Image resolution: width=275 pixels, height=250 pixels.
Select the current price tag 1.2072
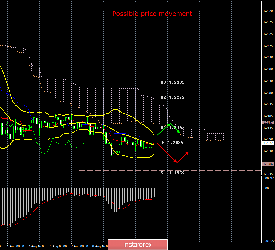[x=268, y=143]
